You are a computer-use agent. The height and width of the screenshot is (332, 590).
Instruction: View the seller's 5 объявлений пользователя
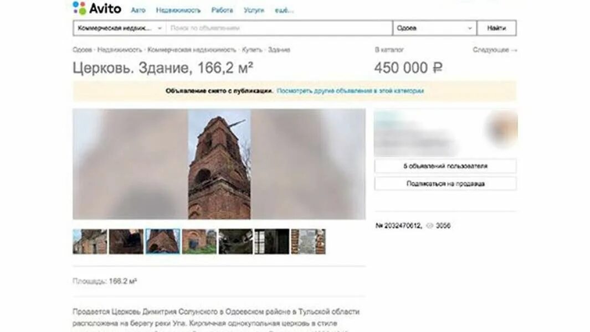point(445,166)
